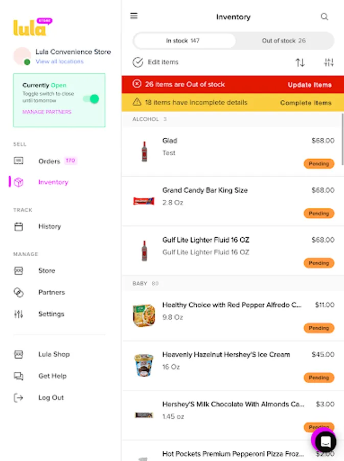The height and width of the screenshot is (461, 344).
Task: Switch to the Out of stock tab
Action: click(284, 40)
